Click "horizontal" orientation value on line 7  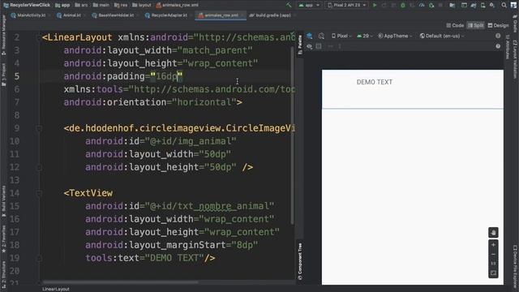pos(204,102)
